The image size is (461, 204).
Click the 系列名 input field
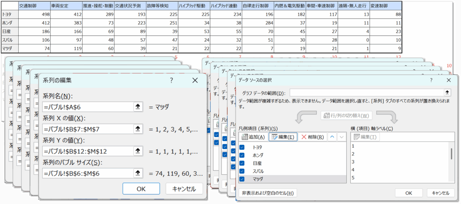(88, 107)
